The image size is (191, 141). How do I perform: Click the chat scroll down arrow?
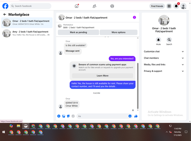pyautogui.click(x=138, y=110)
